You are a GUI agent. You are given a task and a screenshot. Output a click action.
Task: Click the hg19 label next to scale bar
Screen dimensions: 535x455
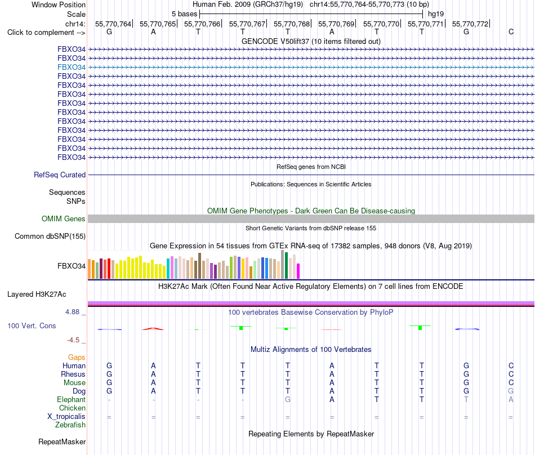pyautogui.click(x=436, y=14)
